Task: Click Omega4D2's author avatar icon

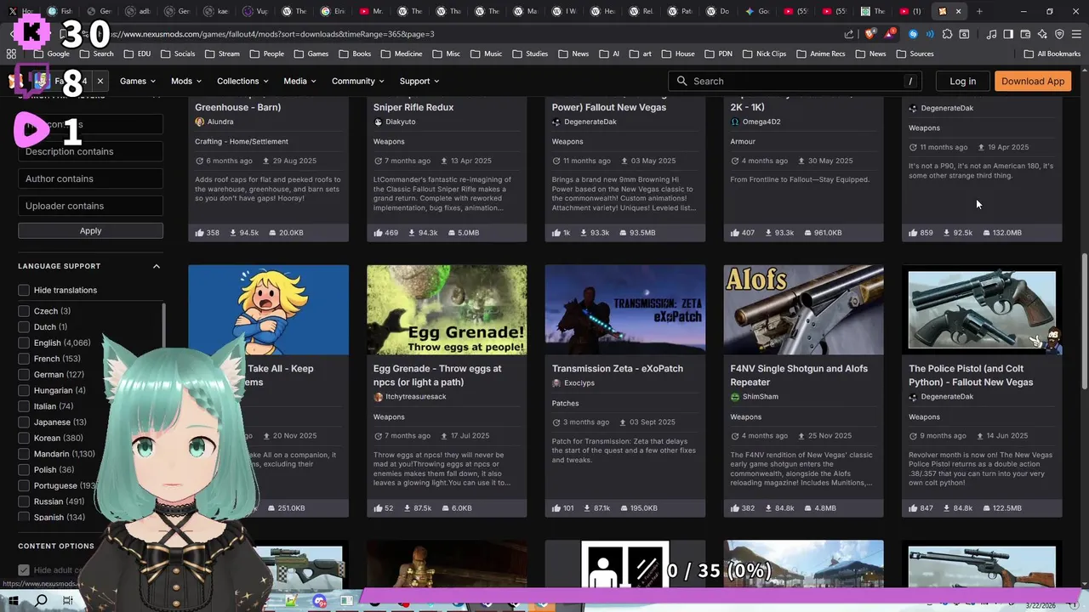Action: (735, 122)
